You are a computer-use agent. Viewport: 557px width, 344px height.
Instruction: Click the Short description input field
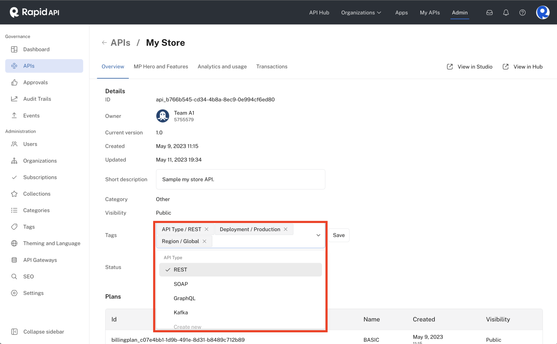coord(240,179)
